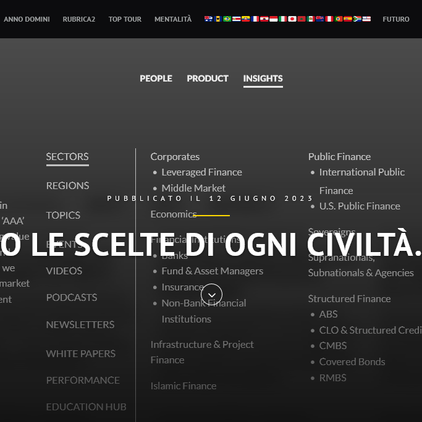The height and width of the screenshot is (422, 422).
Task: Choose the Japan flag icon
Action: click(x=292, y=19)
